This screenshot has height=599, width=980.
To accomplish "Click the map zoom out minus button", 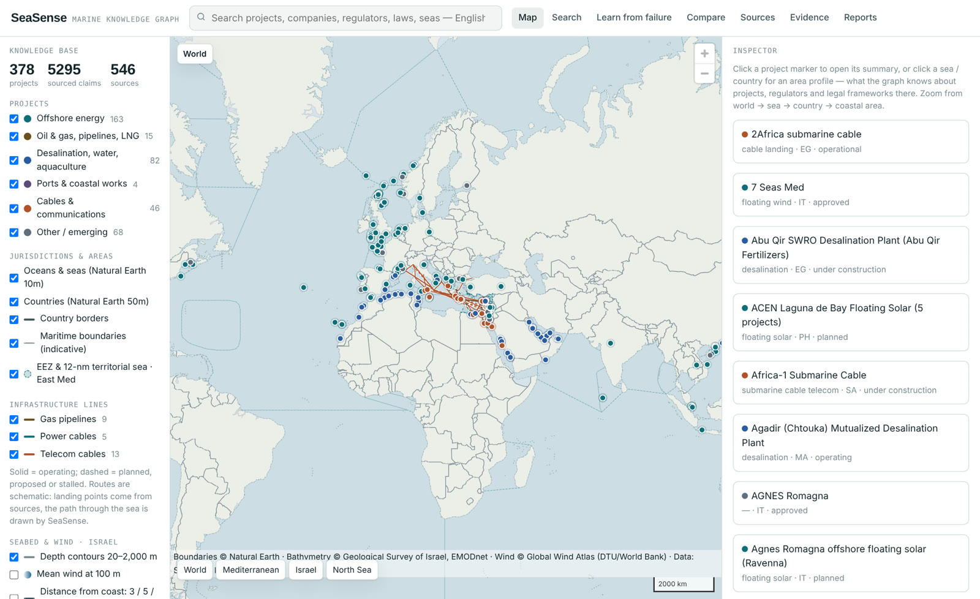I will [x=704, y=73].
